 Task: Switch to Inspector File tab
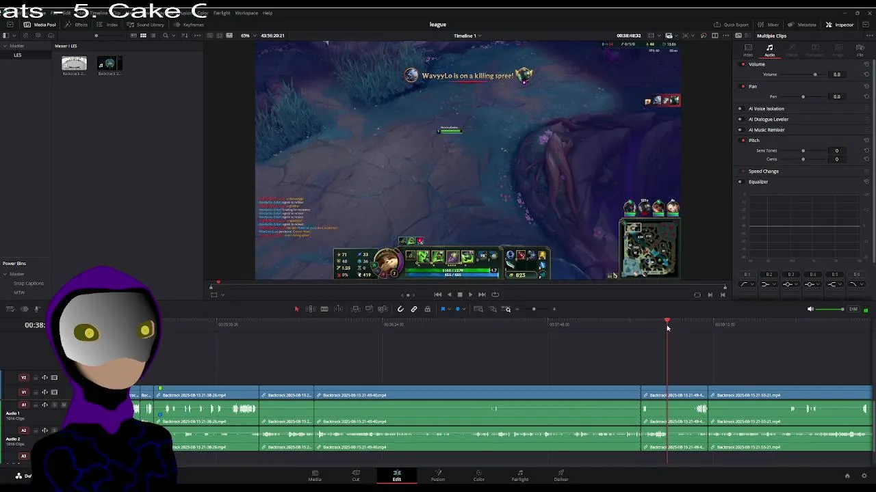click(860, 51)
